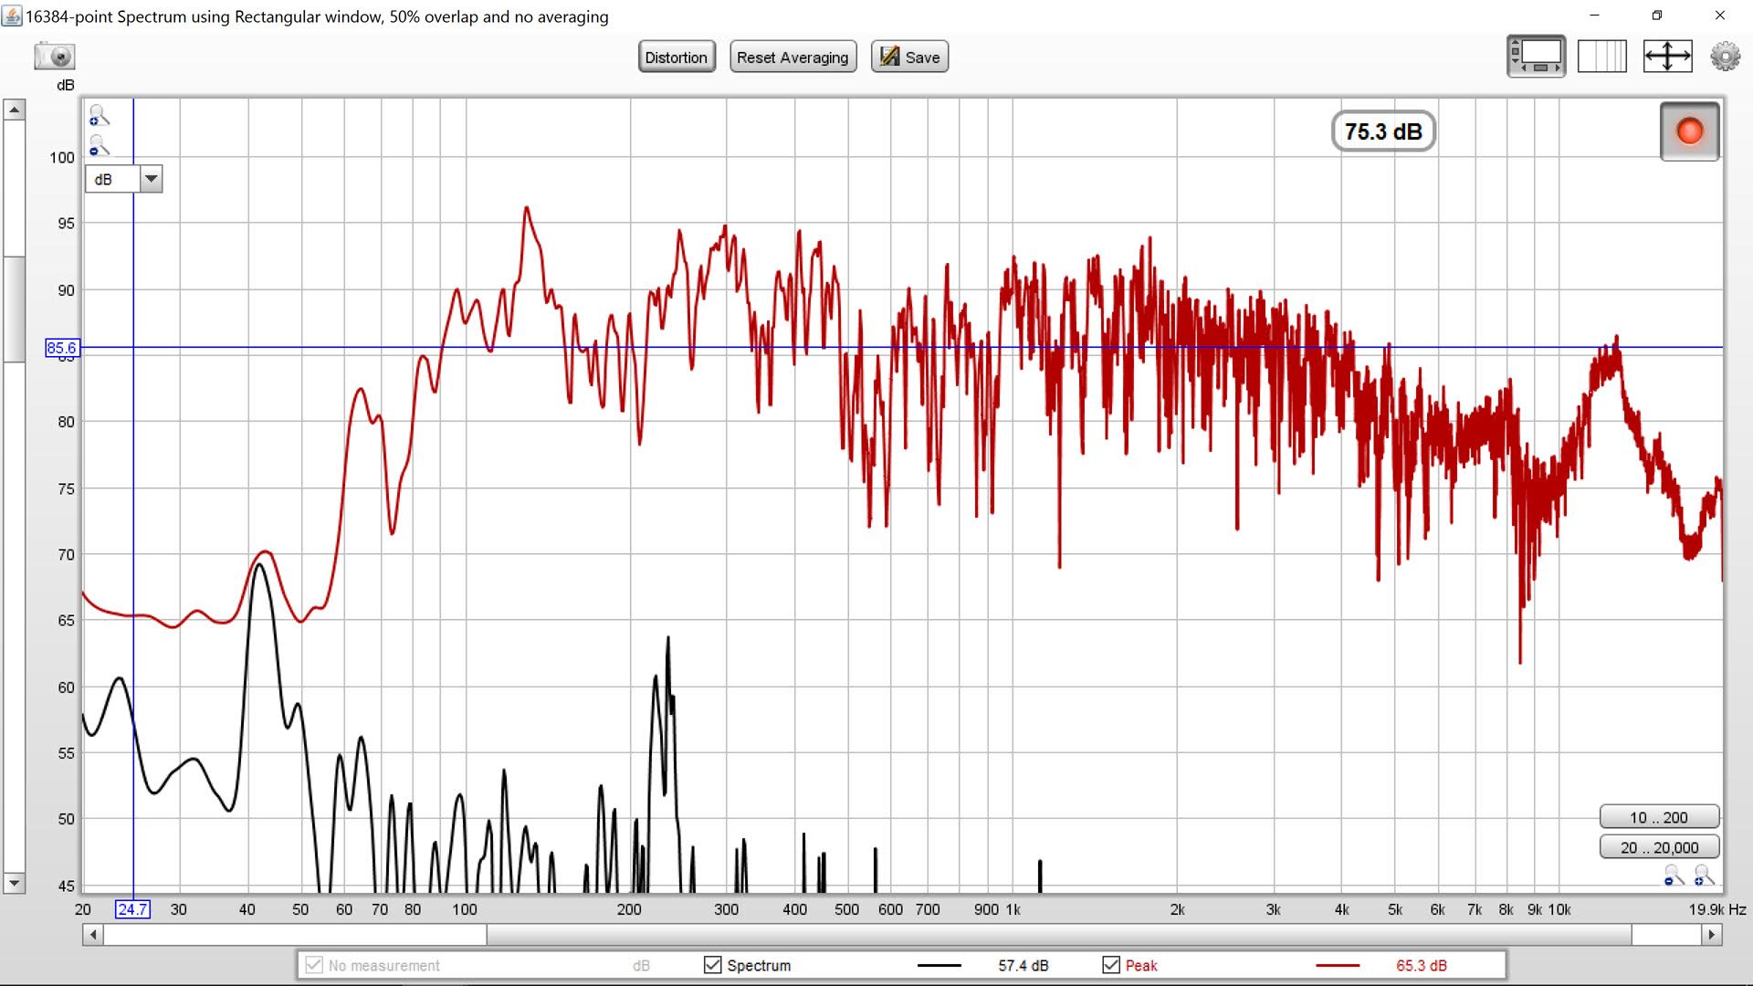Save the spectrum measurement
Image resolution: width=1753 pixels, height=986 pixels.
(x=909, y=57)
